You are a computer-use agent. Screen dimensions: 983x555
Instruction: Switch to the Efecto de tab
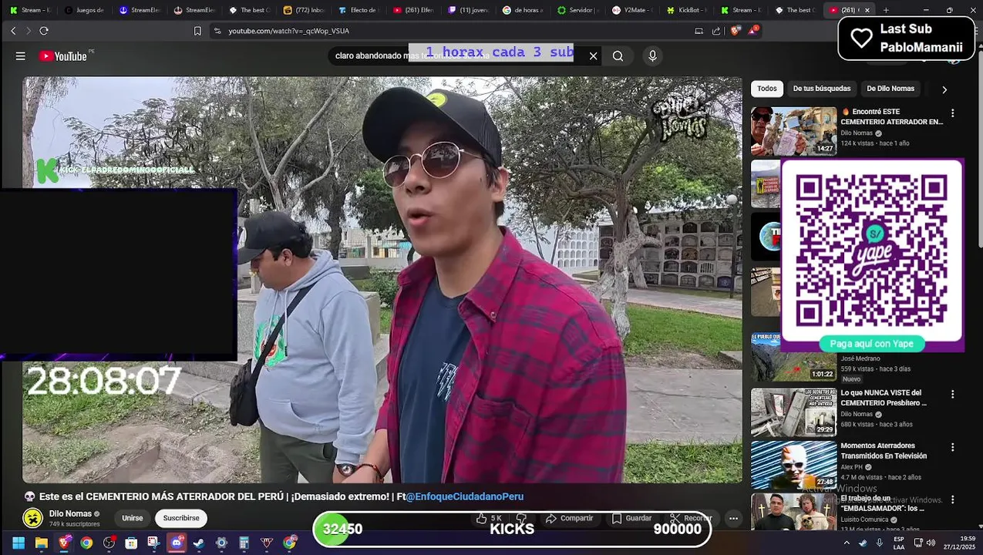click(359, 10)
